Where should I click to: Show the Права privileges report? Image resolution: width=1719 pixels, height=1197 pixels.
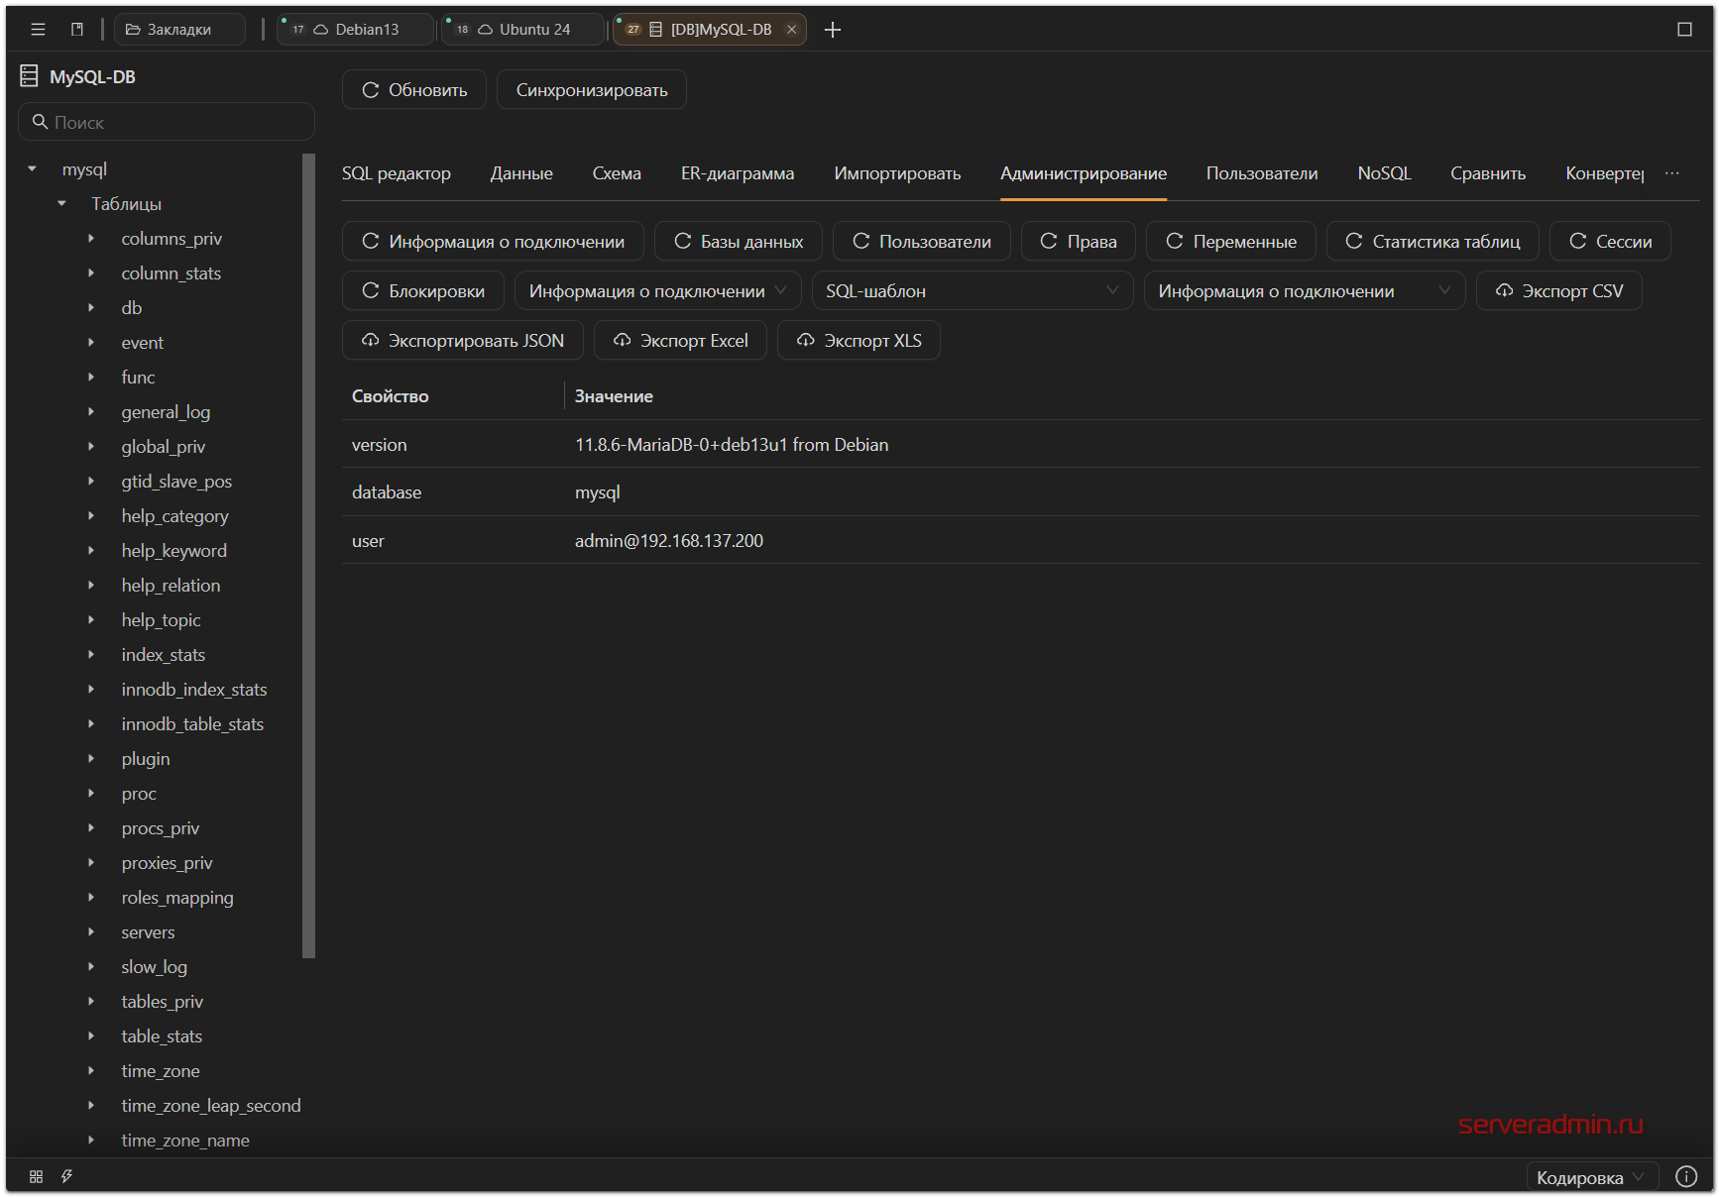1079,241
